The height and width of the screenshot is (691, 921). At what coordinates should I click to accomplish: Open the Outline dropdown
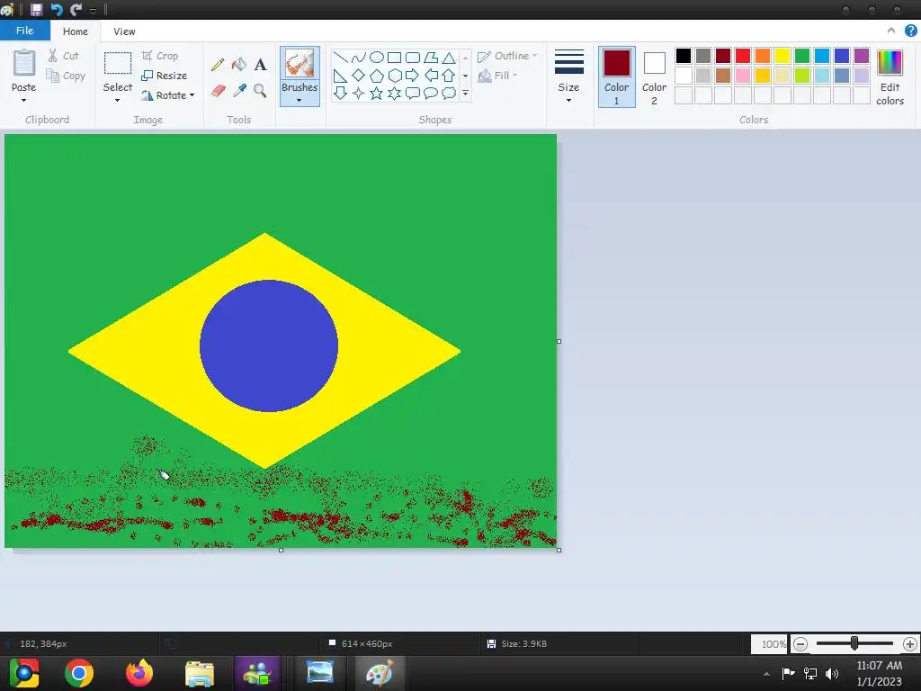point(507,56)
